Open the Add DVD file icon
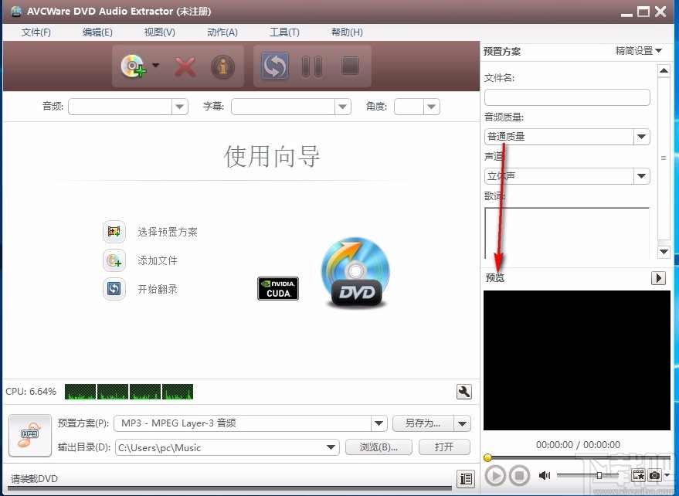Screen dimensions: 679x496 [x=134, y=66]
